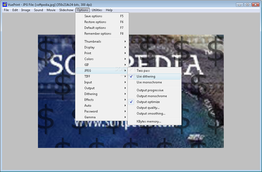Expand the Gamma submenu
The height and width of the screenshot is (172, 262).
pos(102,117)
